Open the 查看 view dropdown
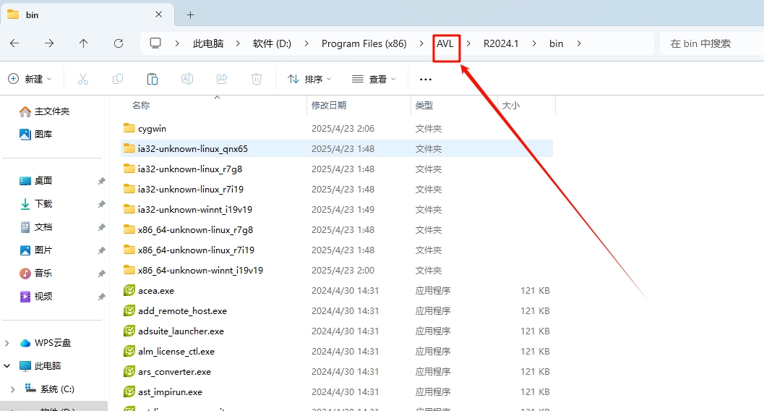 coord(374,79)
